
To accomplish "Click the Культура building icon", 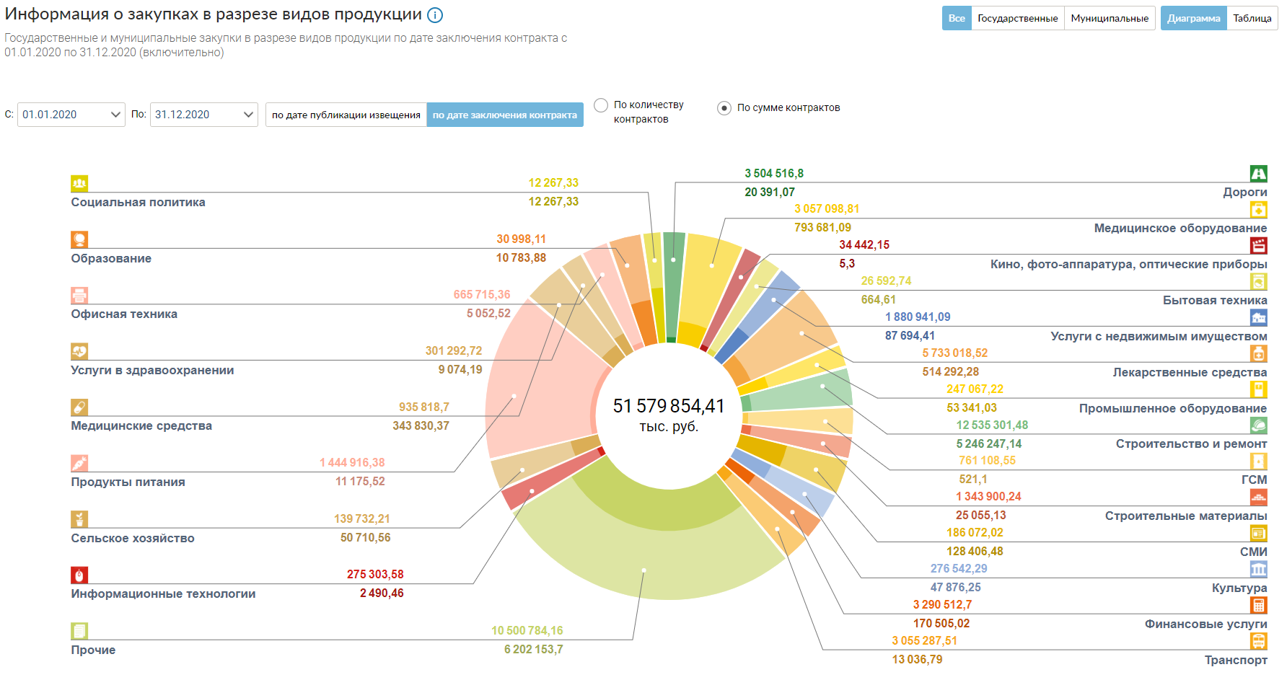I will tap(1258, 570).
